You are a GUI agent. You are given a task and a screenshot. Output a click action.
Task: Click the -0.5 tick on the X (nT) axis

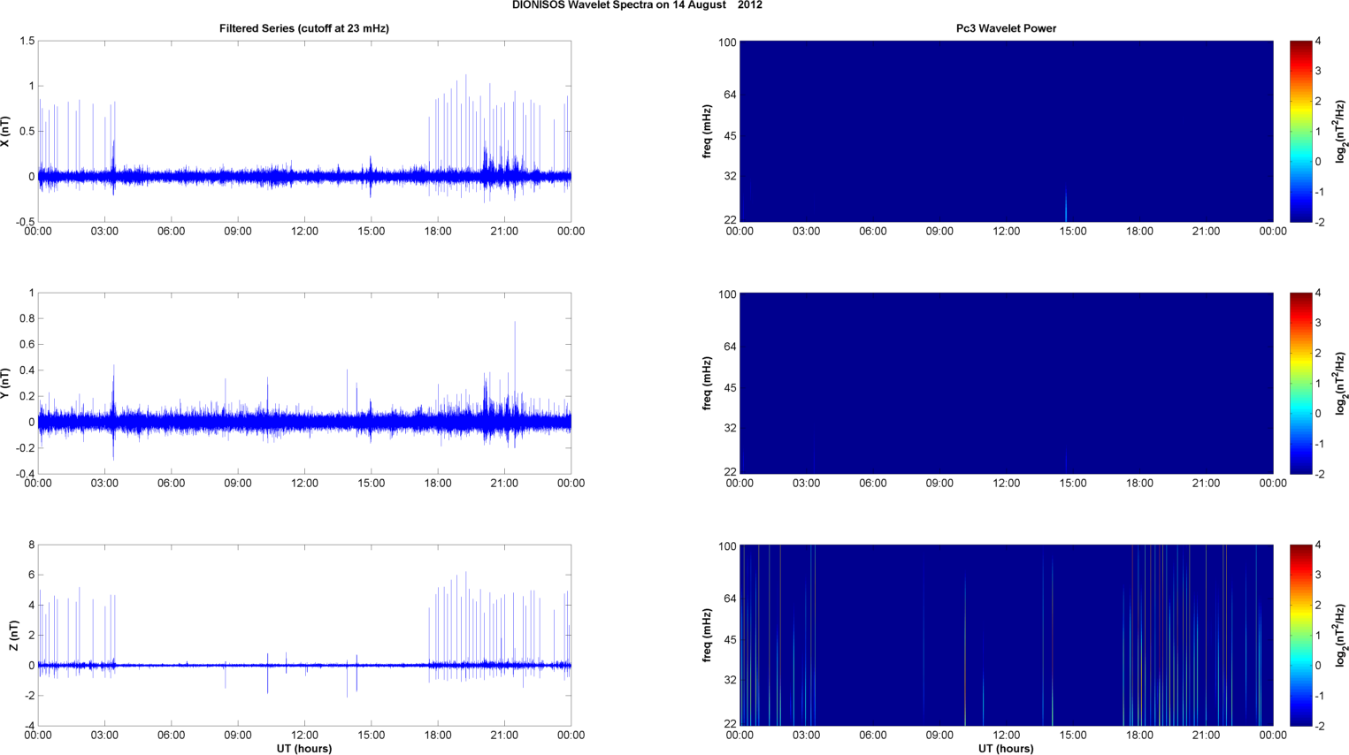[x=24, y=222]
